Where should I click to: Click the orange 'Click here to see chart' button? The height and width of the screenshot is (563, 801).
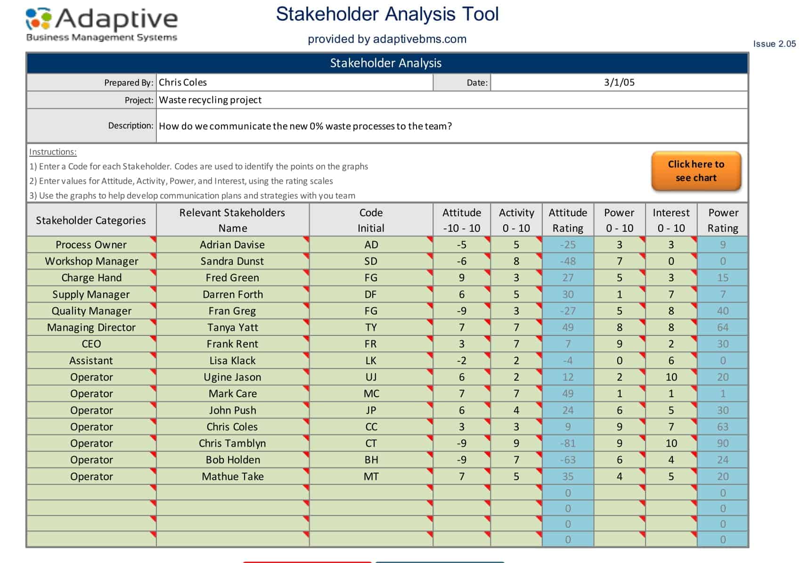coord(696,171)
